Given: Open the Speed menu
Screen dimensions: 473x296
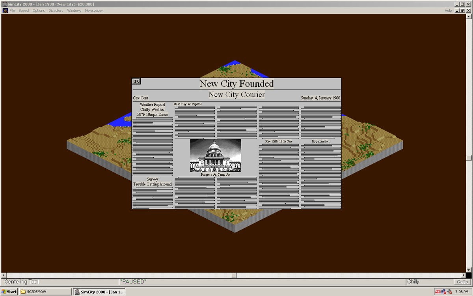Looking at the screenshot, I should pyautogui.click(x=23, y=11).
